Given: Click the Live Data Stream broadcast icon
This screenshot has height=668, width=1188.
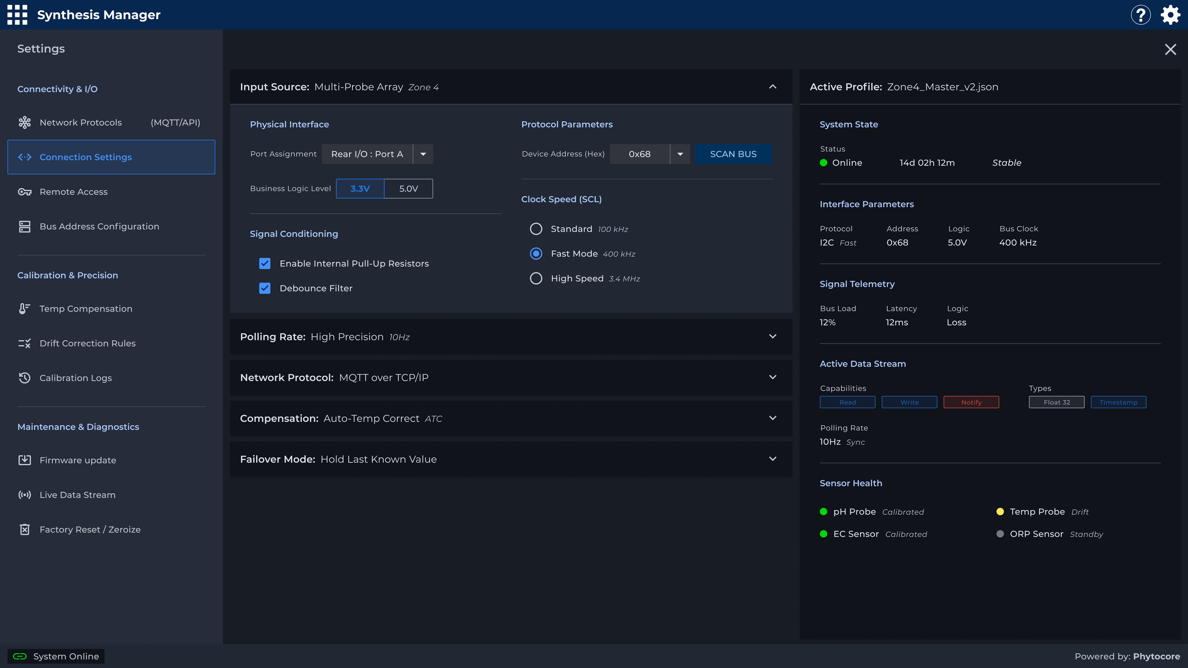Looking at the screenshot, I should tap(25, 495).
